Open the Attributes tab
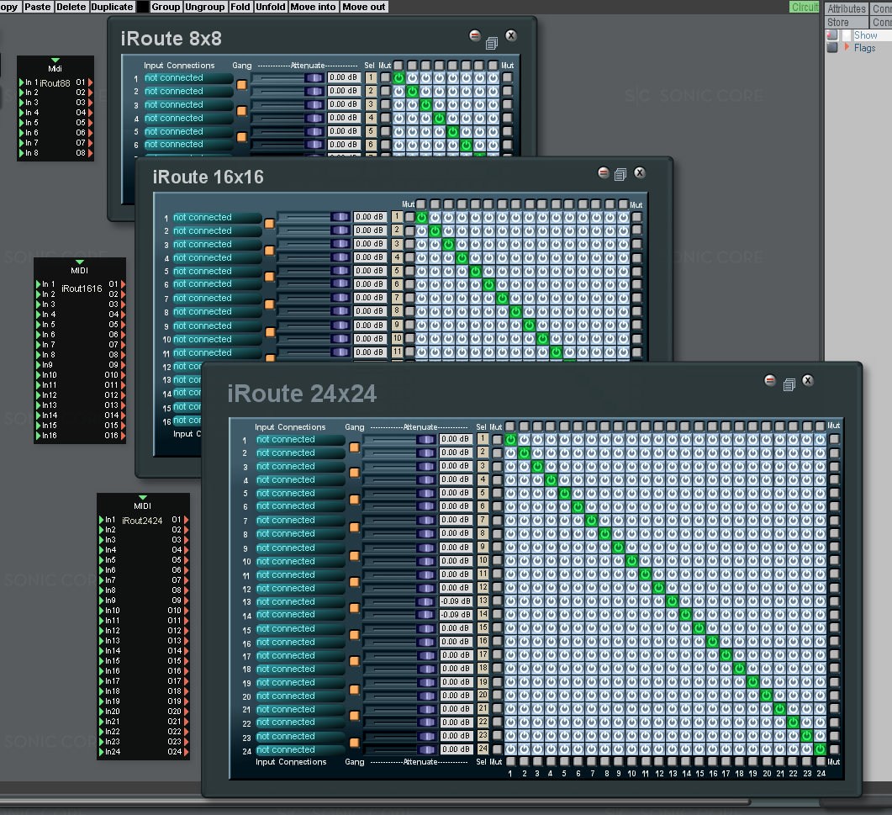The height and width of the screenshot is (815, 892). tap(847, 8)
